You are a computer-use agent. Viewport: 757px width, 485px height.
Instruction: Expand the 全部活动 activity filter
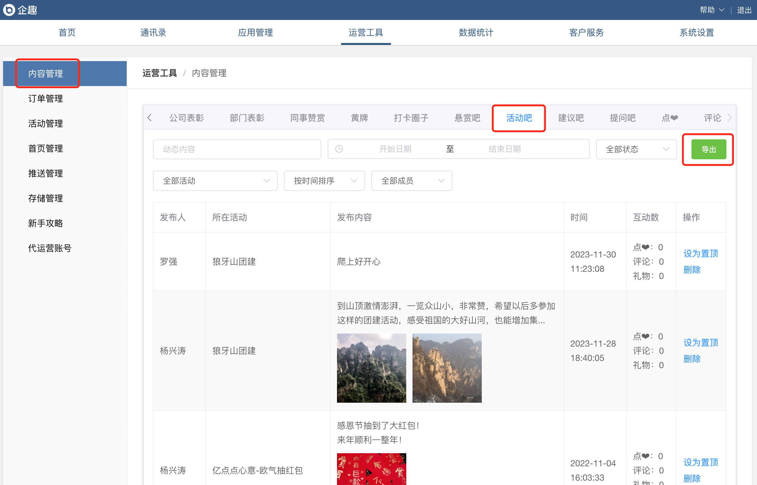tap(215, 181)
